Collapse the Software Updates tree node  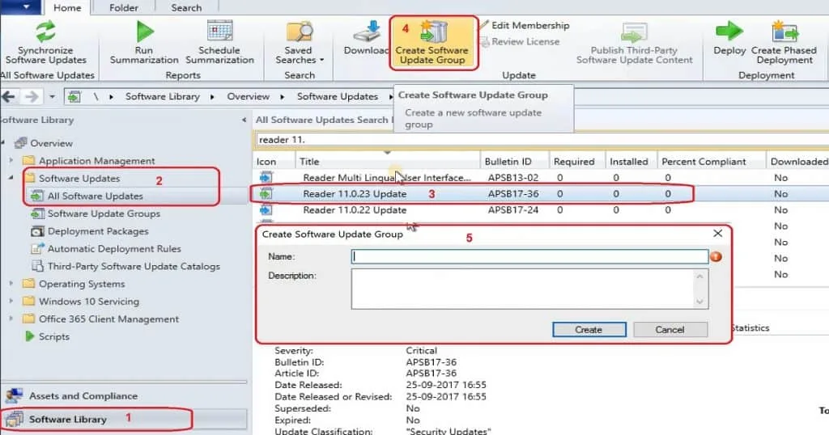pos(11,179)
